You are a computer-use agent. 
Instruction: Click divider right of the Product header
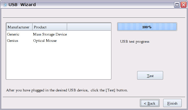[x=67, y=27]
